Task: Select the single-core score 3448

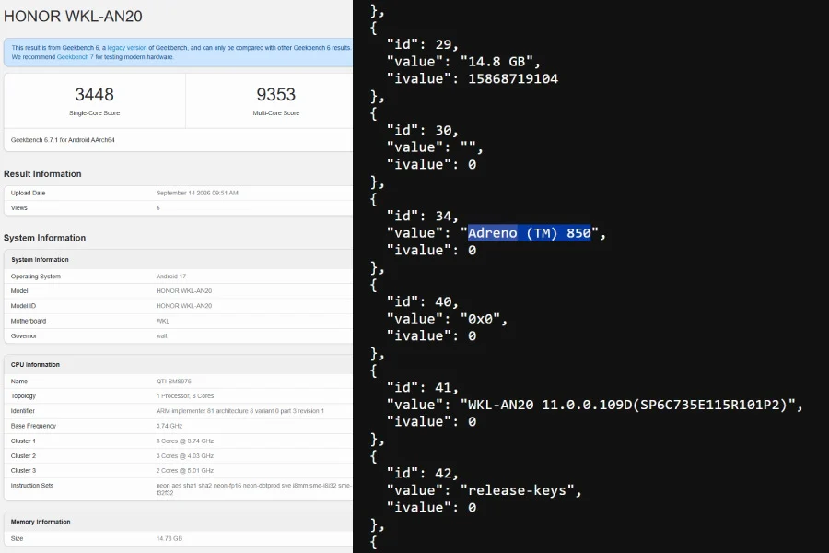Action: pyautogui.click(x=95, y=94)
